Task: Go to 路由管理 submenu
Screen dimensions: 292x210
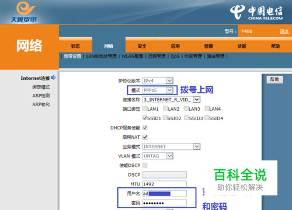Action: (x=215, y=57)
